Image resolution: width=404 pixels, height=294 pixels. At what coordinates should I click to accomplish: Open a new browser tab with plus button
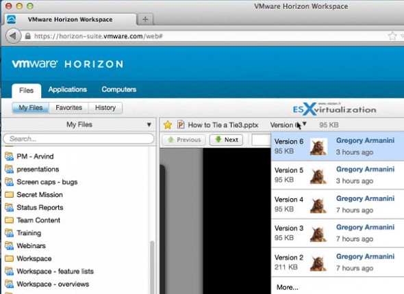point(145,19)
